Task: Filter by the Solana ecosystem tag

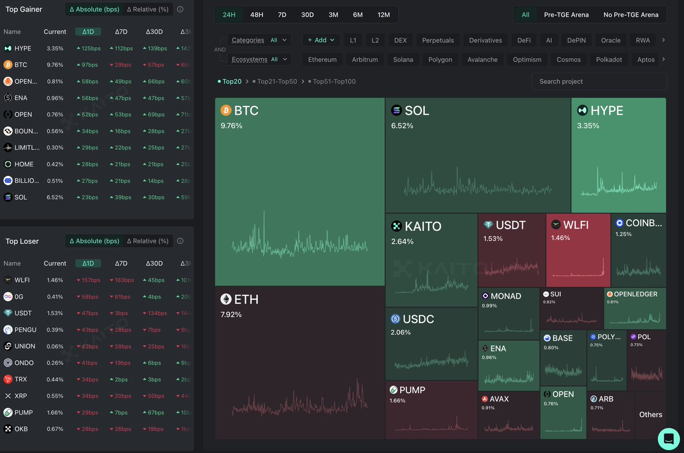Action: [x=403, y=60]
